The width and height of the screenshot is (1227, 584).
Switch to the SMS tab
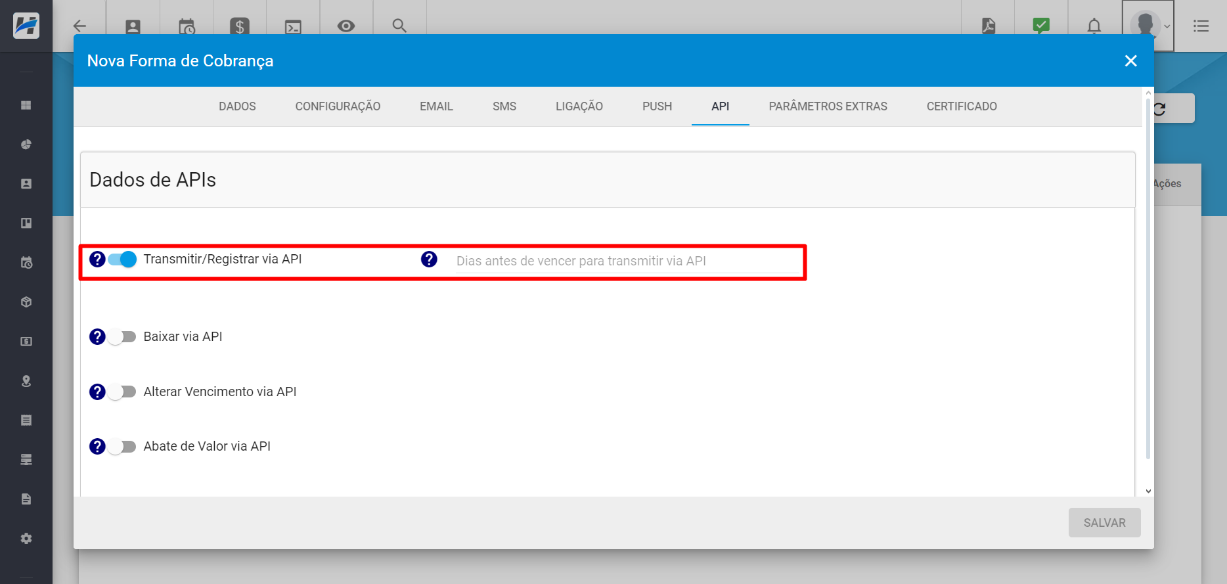pos(504,106)
